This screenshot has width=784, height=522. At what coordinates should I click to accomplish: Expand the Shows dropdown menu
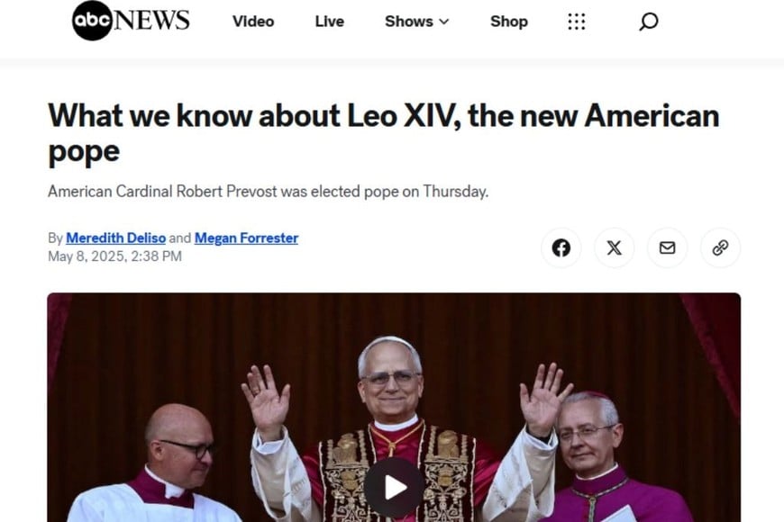pyautogui.click(x=416, y=22)
